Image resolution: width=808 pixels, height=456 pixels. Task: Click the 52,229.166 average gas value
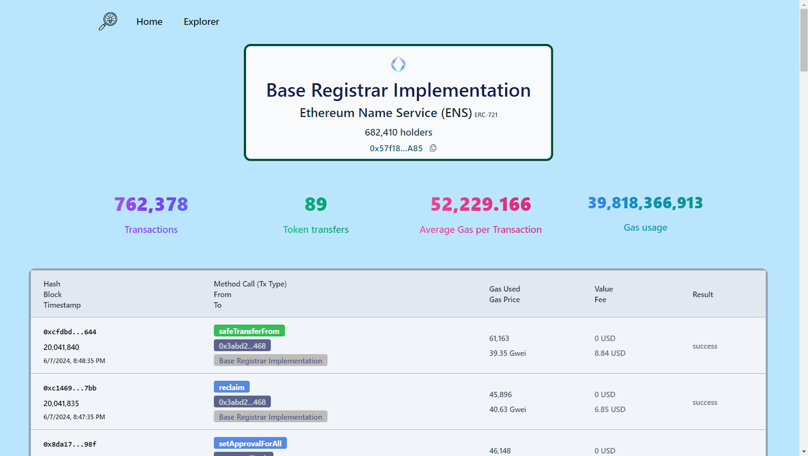[481, 204]
